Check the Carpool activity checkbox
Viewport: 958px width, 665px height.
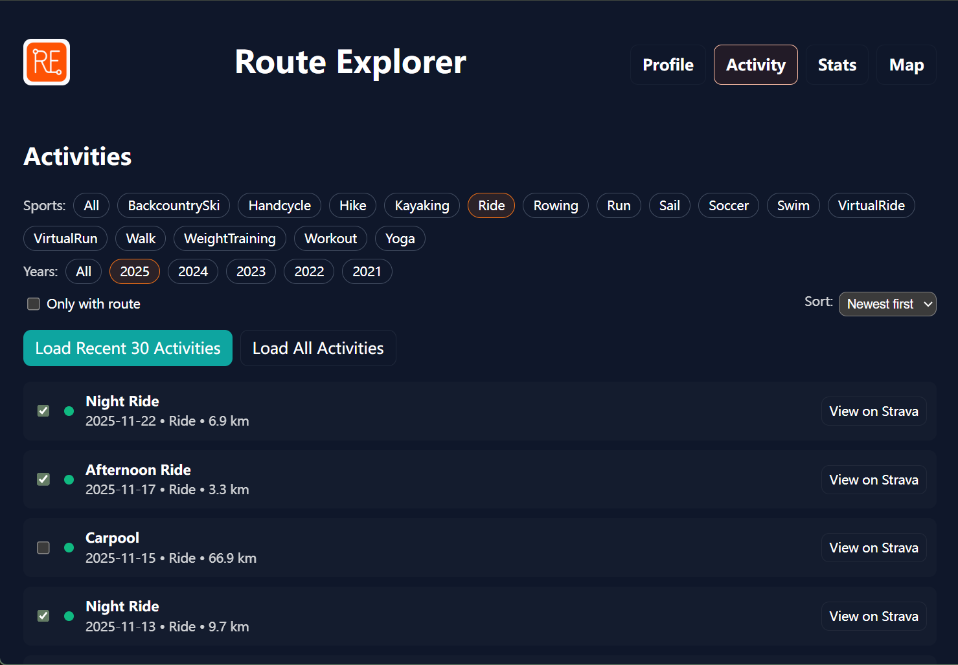click(x=43, y=548)
